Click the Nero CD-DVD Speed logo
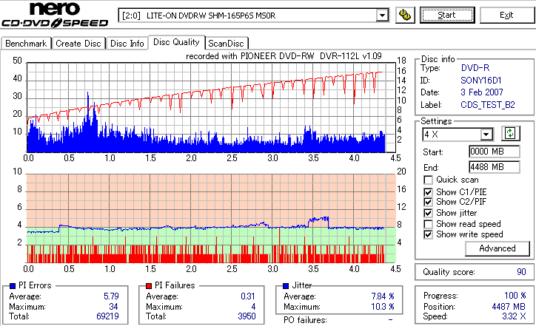The height and width of the screenshot is (326, 536). point(55,15)
